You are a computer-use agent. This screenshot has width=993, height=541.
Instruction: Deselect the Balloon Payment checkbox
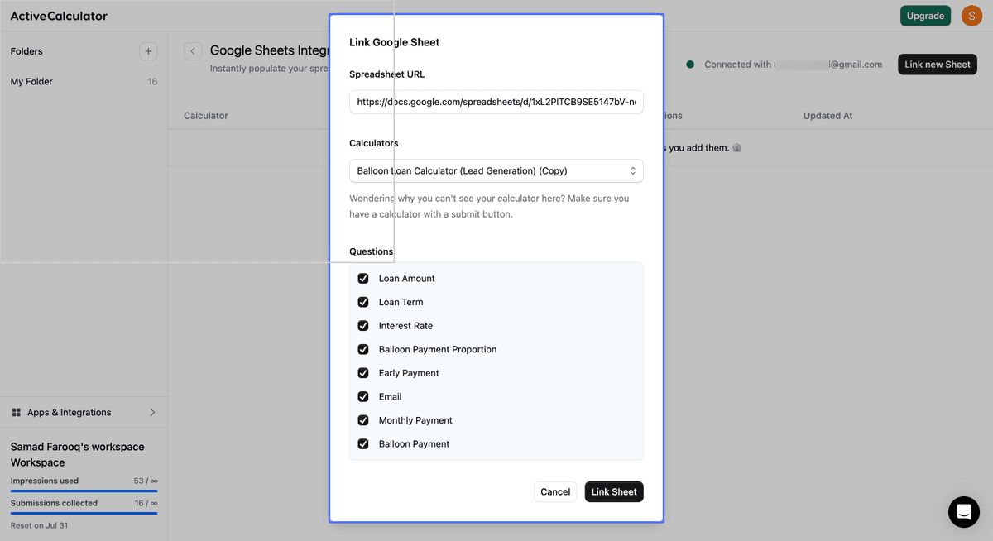[363, 443]
